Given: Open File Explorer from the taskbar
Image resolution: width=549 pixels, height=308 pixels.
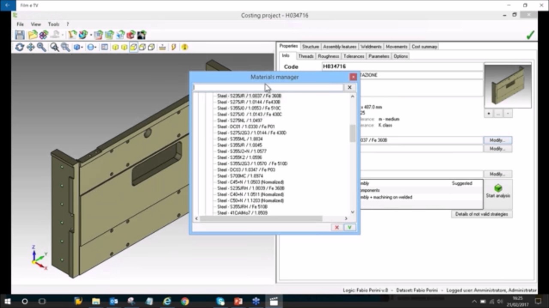Looking at the screenshot, I should [96, 302].
